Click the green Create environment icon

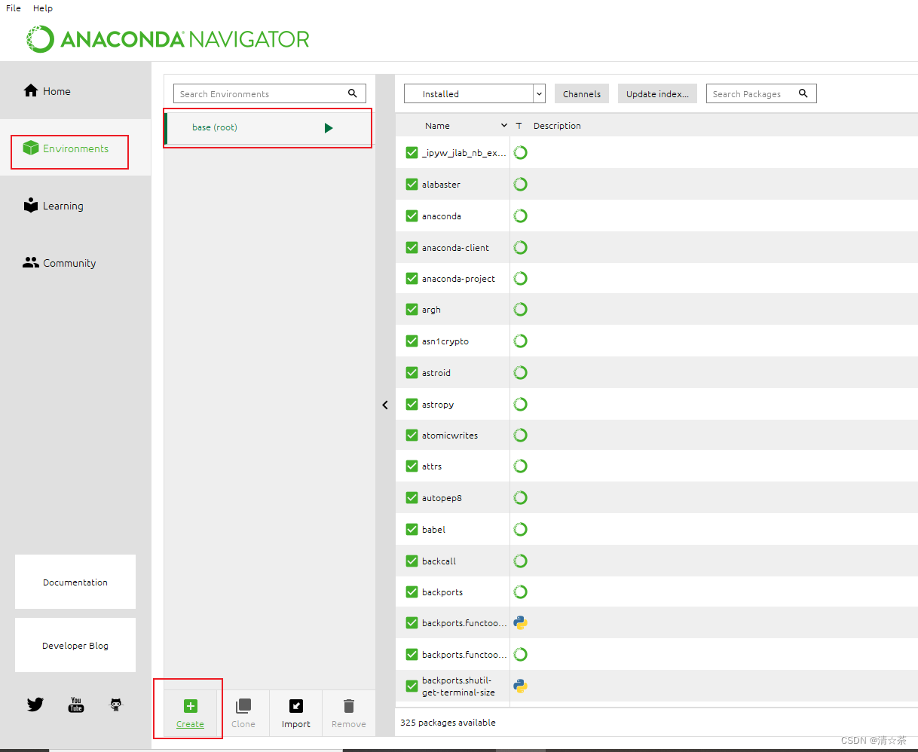[x=190, y=706]
